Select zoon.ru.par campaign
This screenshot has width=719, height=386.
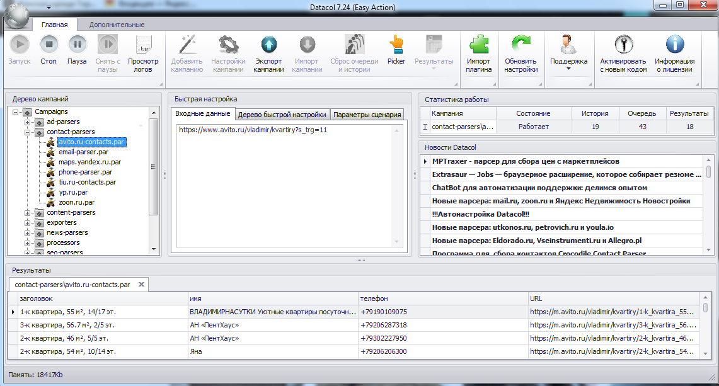(77, 203)
